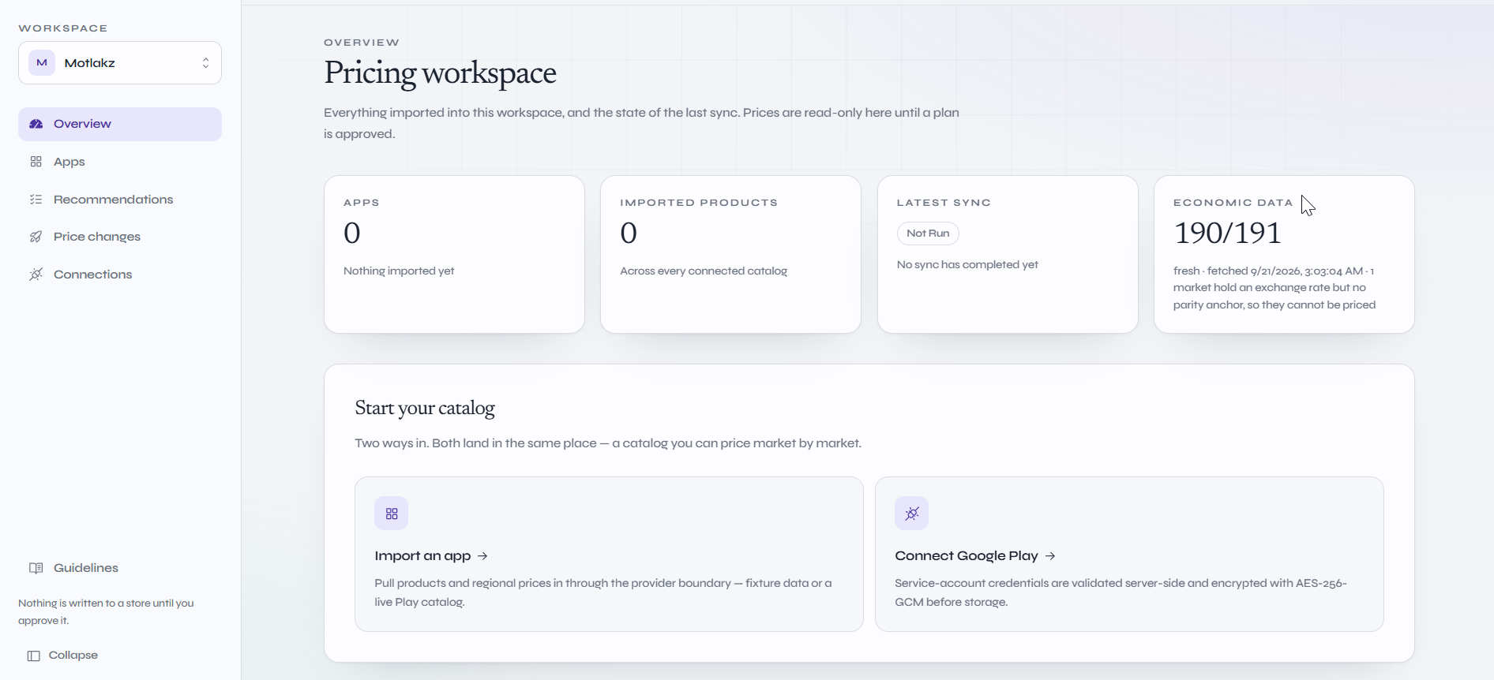The image size is (1494, 680).
Task: Click the 'No sync has completed yet' text
Action: [967, 265]
